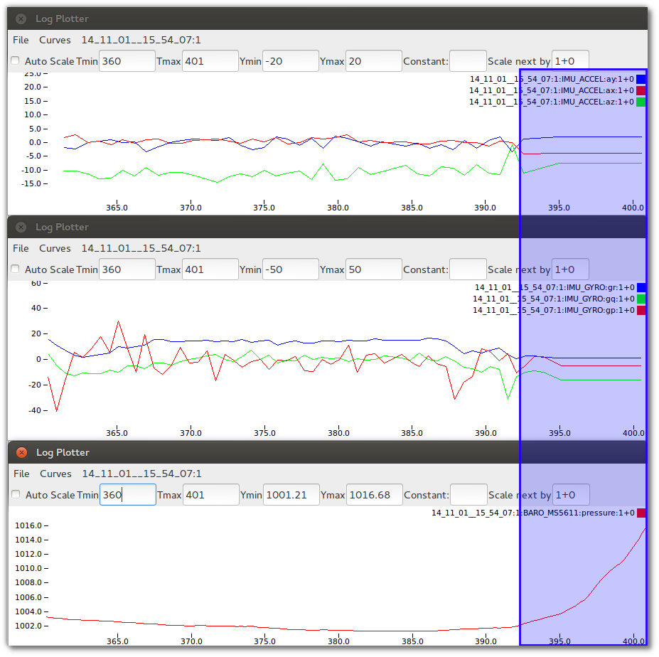Viewport: 659px width, 657px height.
Task: Focus the Tmax field in the IMU_GYRO window
Action: 210,269
